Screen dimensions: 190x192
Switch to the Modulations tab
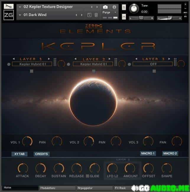[x=57, y=188]
